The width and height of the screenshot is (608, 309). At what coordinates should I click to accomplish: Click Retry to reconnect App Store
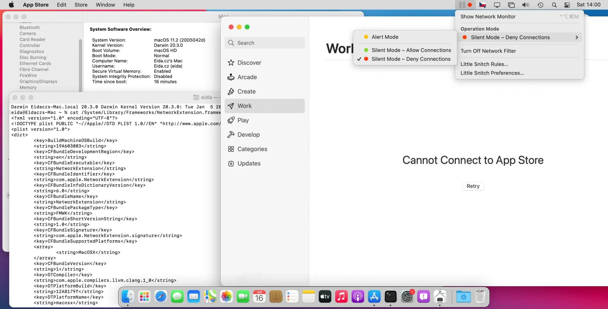pyautogui.click(x=473, y=186)
